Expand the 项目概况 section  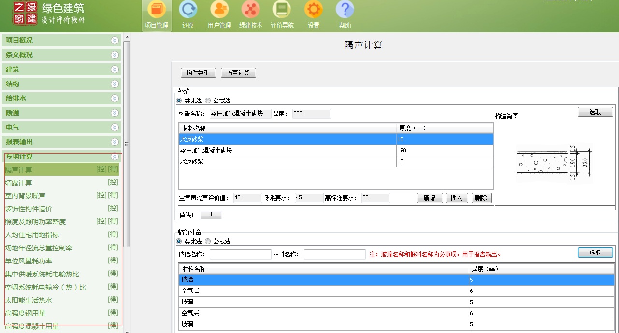point(115,41)
